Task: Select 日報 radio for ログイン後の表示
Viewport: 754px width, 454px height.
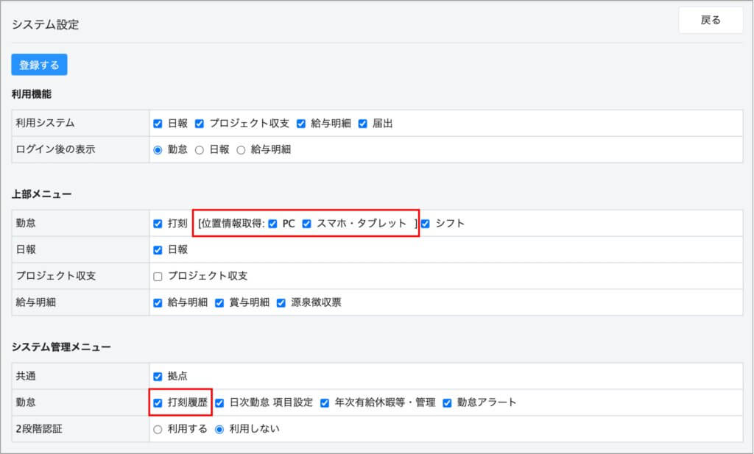Action: 199,149
